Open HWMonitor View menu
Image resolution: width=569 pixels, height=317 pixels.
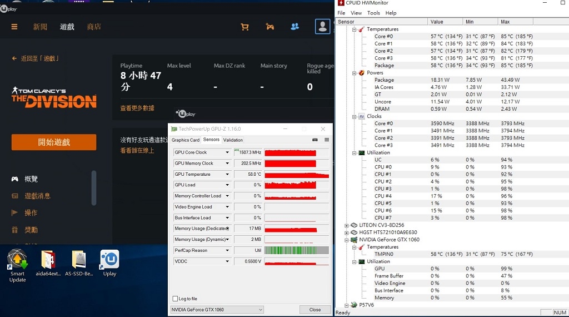click(356, 13)
